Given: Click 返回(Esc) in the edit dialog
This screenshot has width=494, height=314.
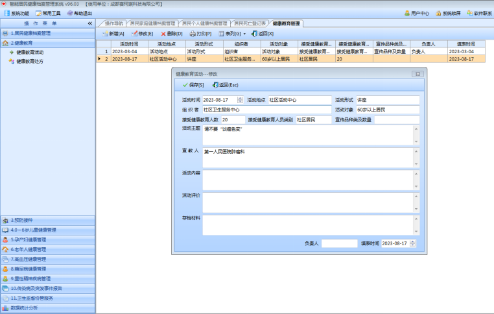Looking at the screenshot, I should pos(226,85).
